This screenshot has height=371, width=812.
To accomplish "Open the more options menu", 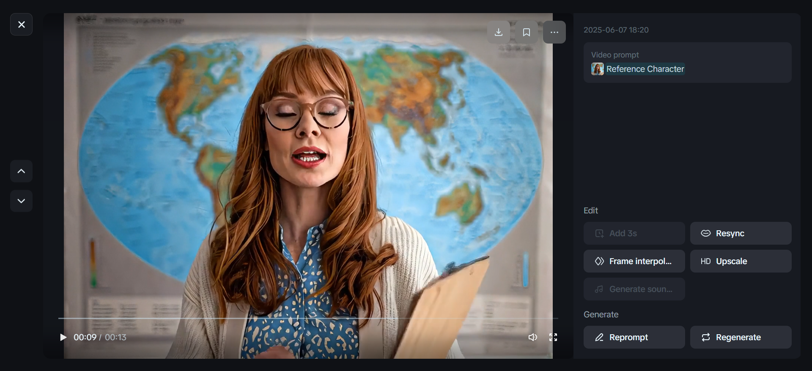I will pyautogui.click(x=554, y=32).
